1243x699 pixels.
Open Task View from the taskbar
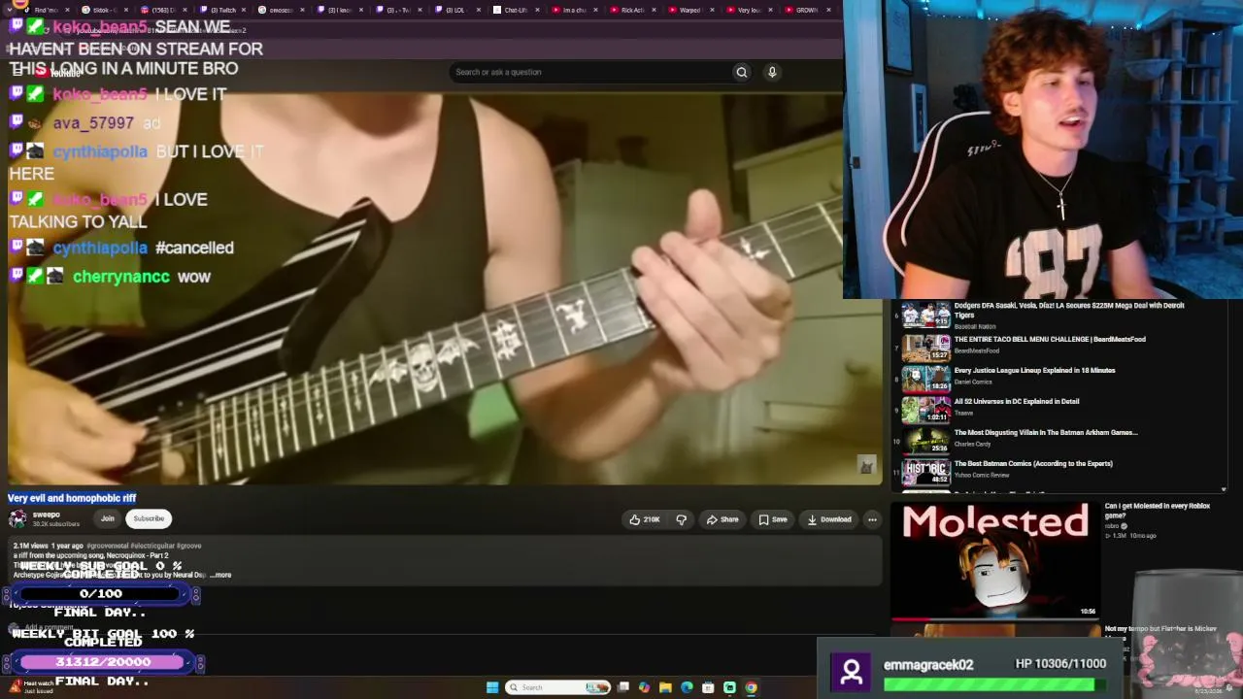point(622,687)
